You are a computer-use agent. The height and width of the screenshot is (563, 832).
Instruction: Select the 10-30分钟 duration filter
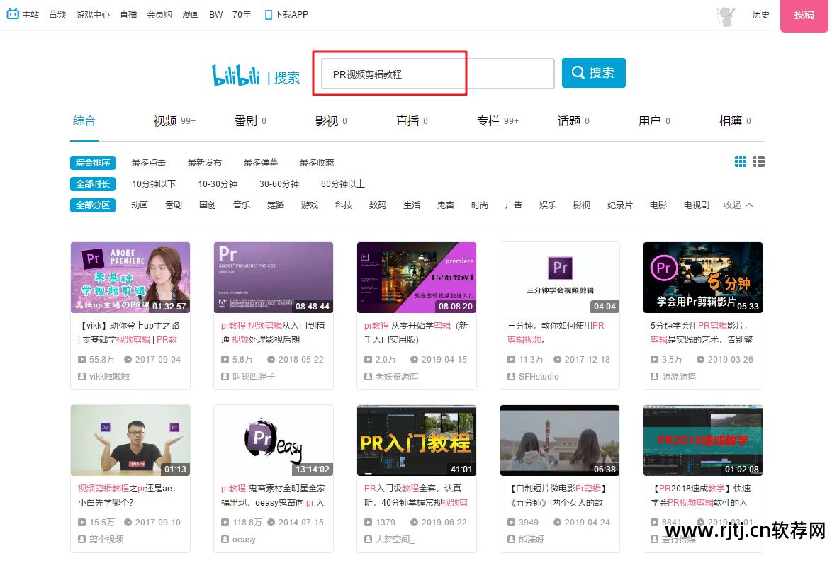(218, 183)
